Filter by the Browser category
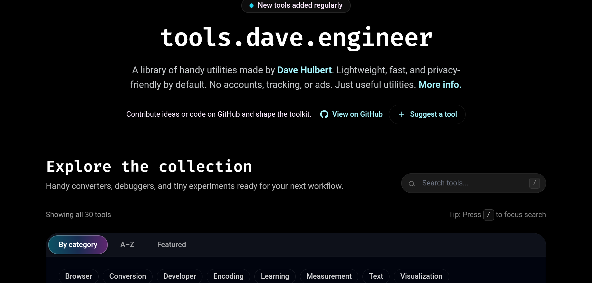The image size is (592, 283). (x=79, y=276)
